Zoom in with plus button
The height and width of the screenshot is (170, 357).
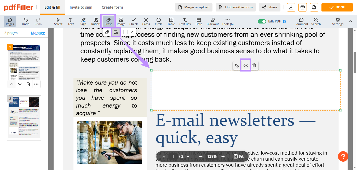coord(223,157)
